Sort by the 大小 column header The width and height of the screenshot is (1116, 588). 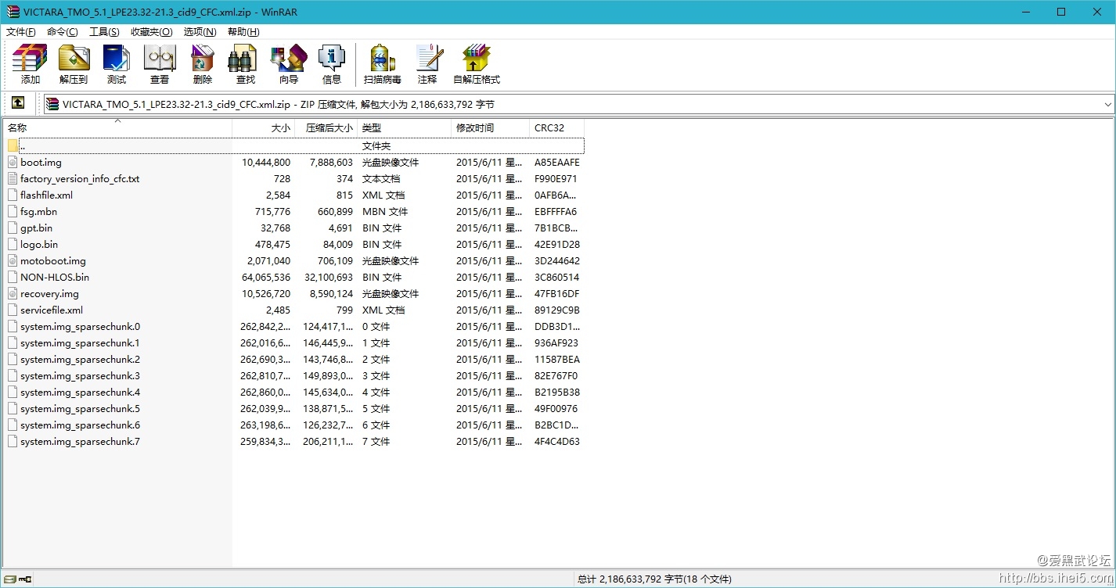tap(264, 127)
